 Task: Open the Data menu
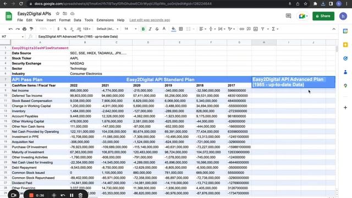click(77, 20)
